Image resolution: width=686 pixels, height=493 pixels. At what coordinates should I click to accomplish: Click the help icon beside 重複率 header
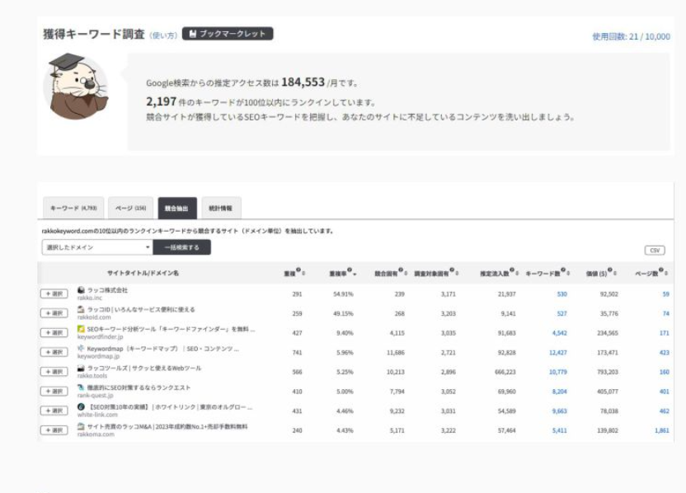pyautogui.click(x=350, y=270)
